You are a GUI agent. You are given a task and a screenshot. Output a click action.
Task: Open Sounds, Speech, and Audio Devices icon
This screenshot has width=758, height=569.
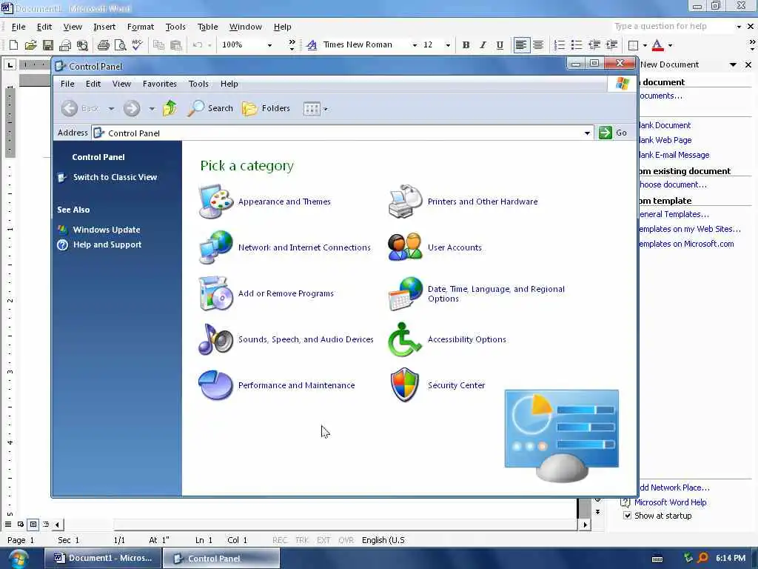pos(215,339)
